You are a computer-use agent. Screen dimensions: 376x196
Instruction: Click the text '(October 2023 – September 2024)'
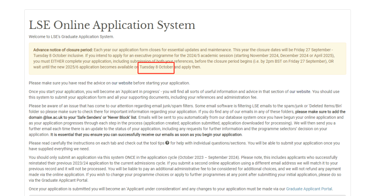[209, 157]
